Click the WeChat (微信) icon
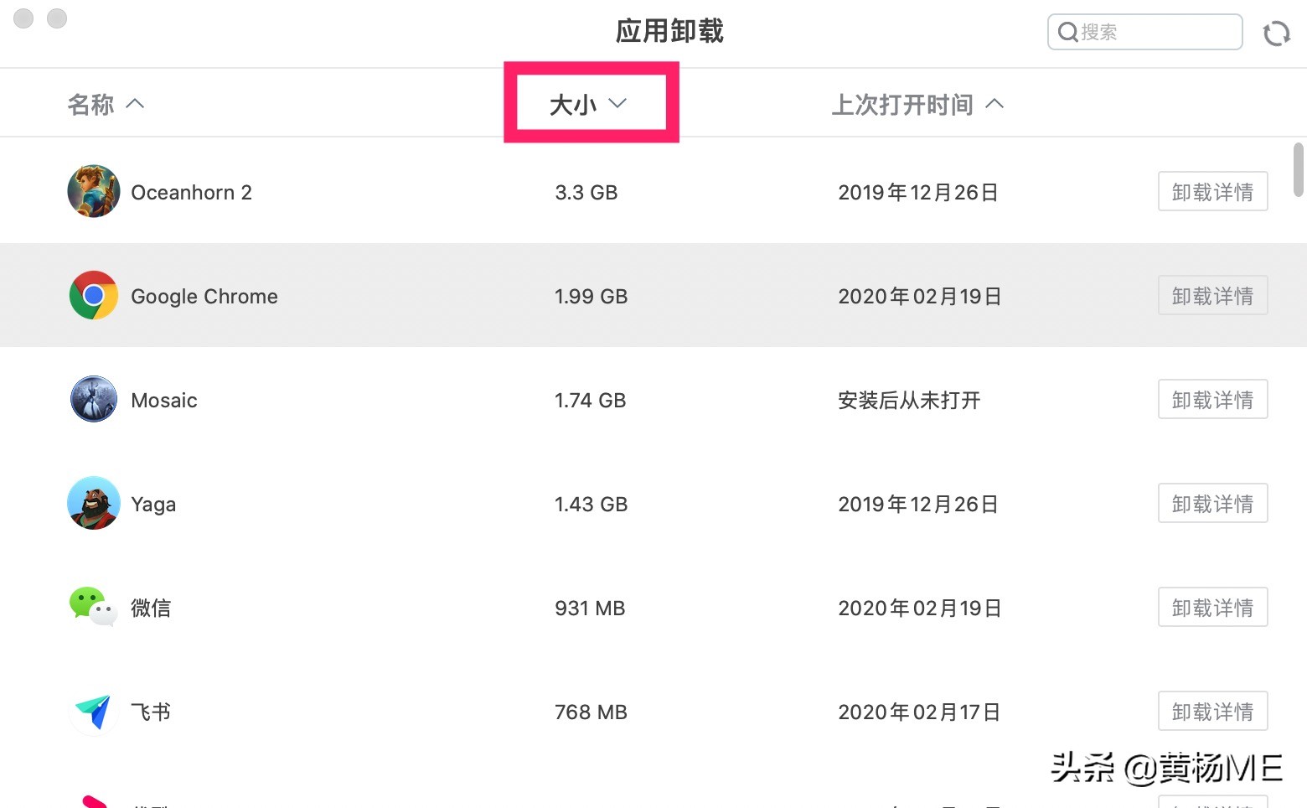 pyautogui.click(x=92, y=606)
